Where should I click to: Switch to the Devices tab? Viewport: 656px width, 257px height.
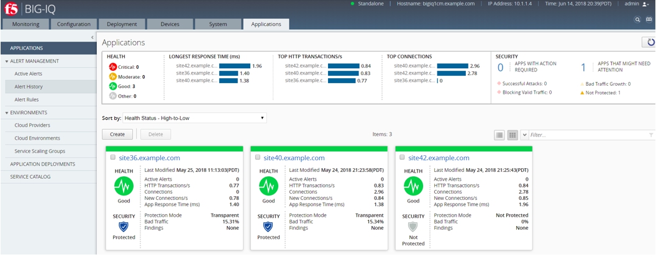click(170, 24)
